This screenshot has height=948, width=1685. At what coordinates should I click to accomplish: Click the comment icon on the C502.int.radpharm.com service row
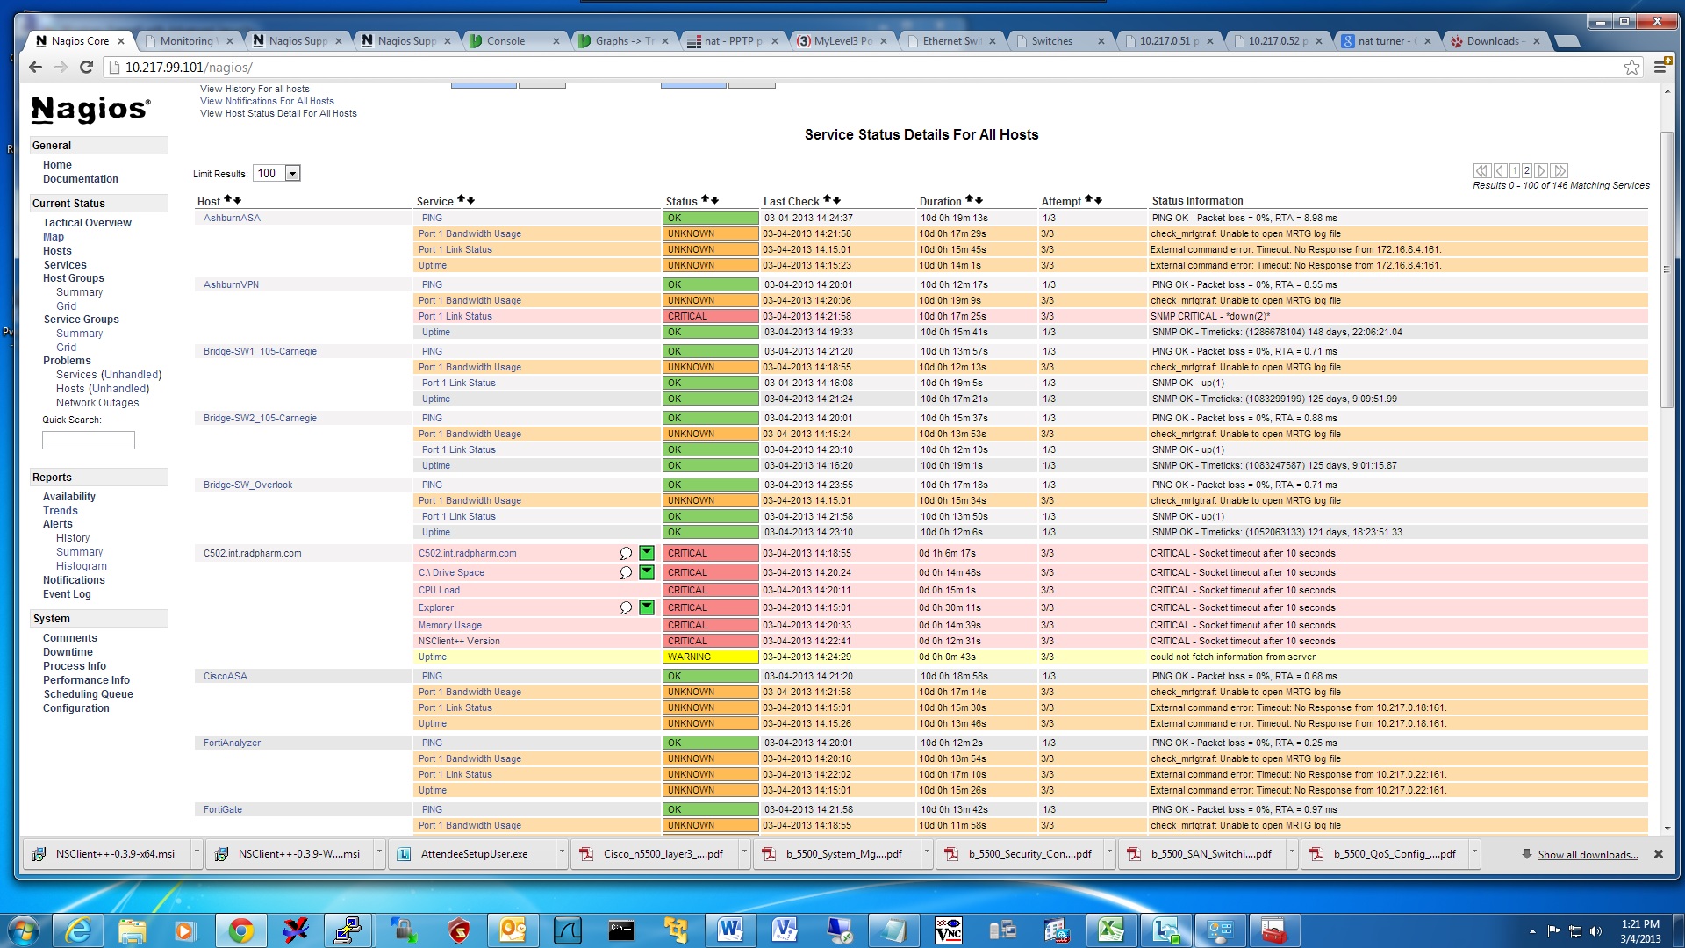tap(626, 553)
